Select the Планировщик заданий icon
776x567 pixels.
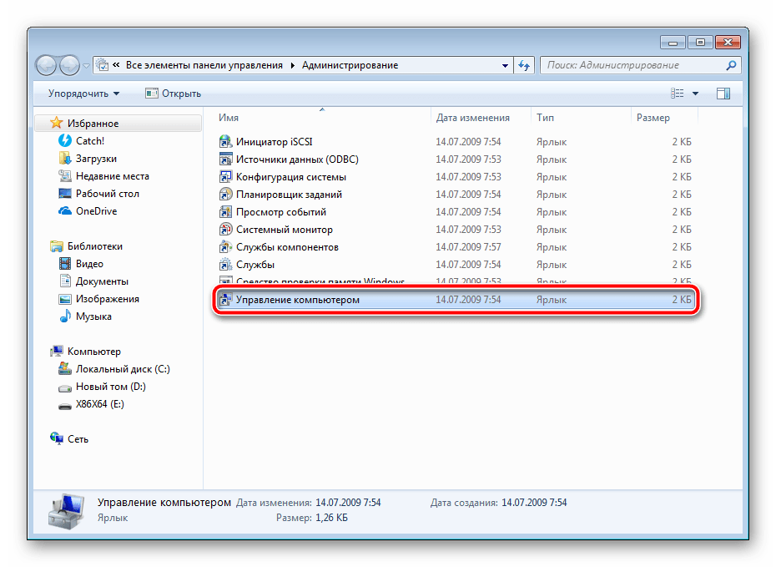click(x=225, y=194)
